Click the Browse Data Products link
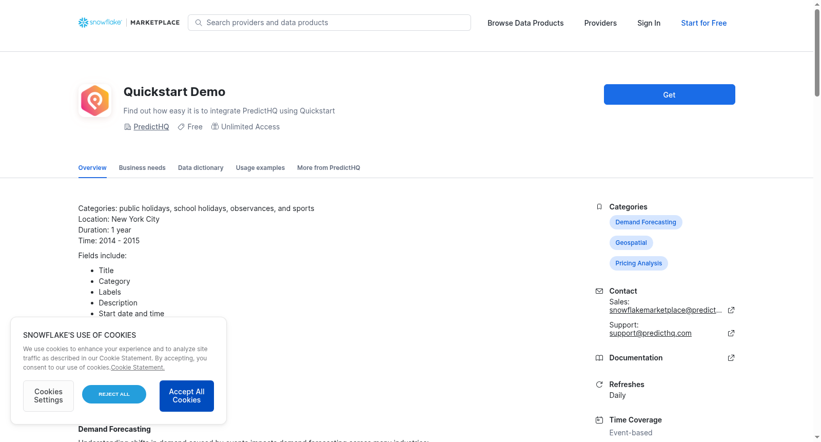Image resolution: width=821 pixels, height=442 pixels. click(x=525, y=23)
